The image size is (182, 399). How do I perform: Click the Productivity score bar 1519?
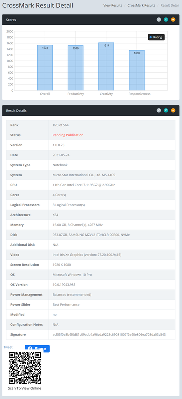point(75,68)
